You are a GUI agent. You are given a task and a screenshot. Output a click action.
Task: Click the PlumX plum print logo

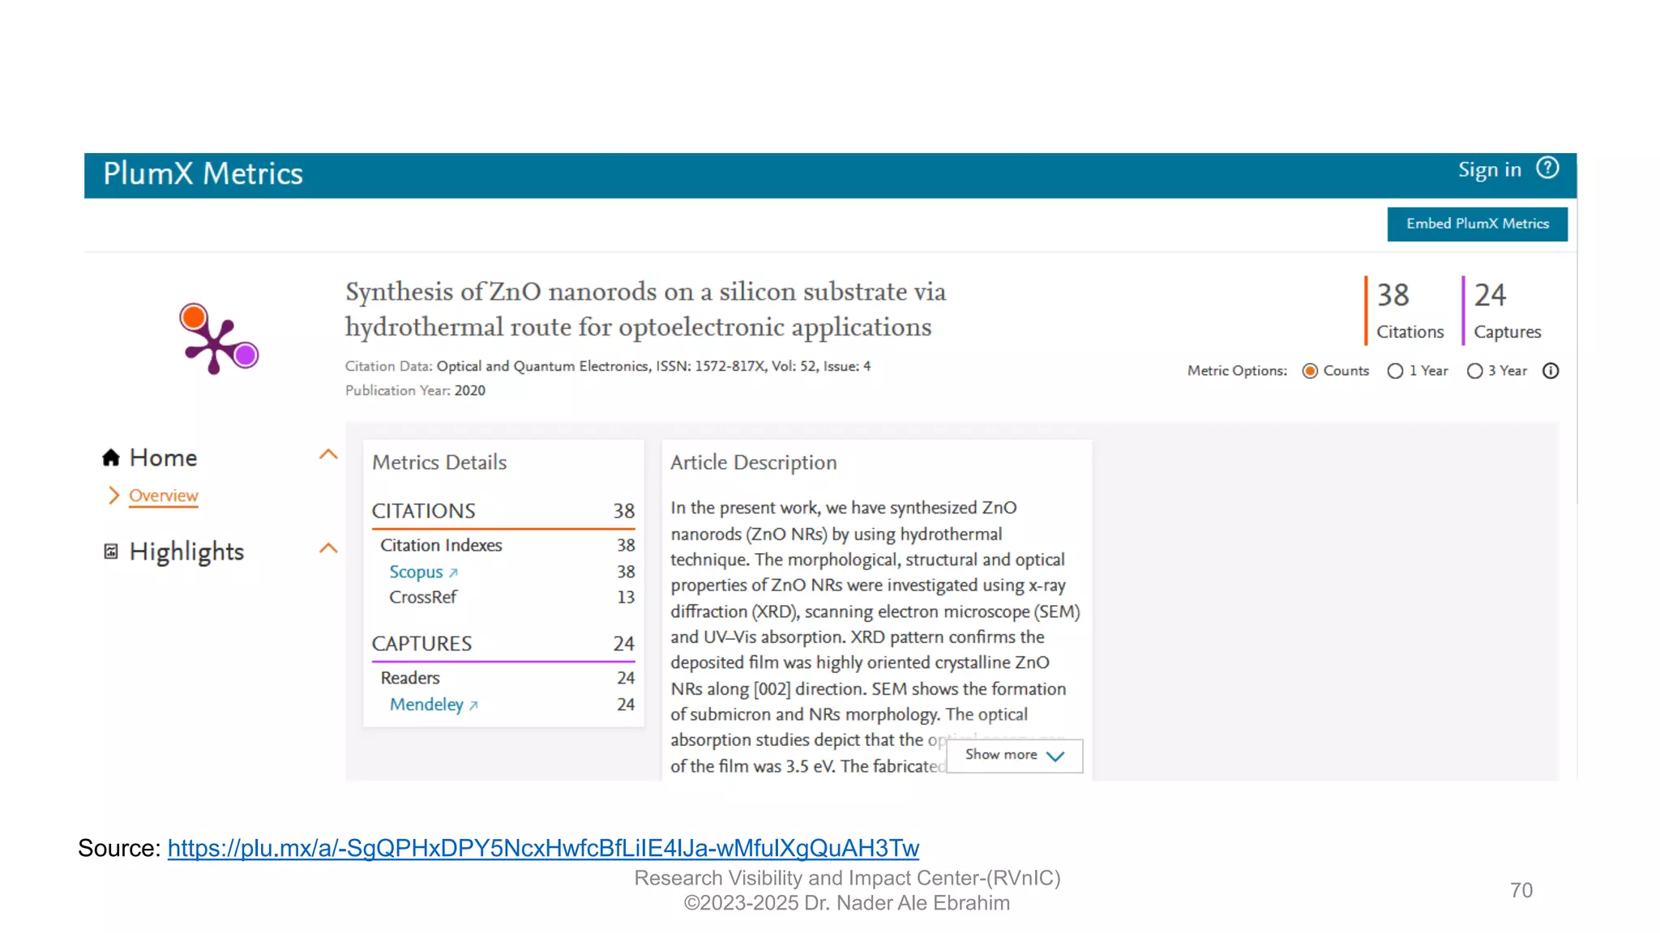[x=218, y=339]
